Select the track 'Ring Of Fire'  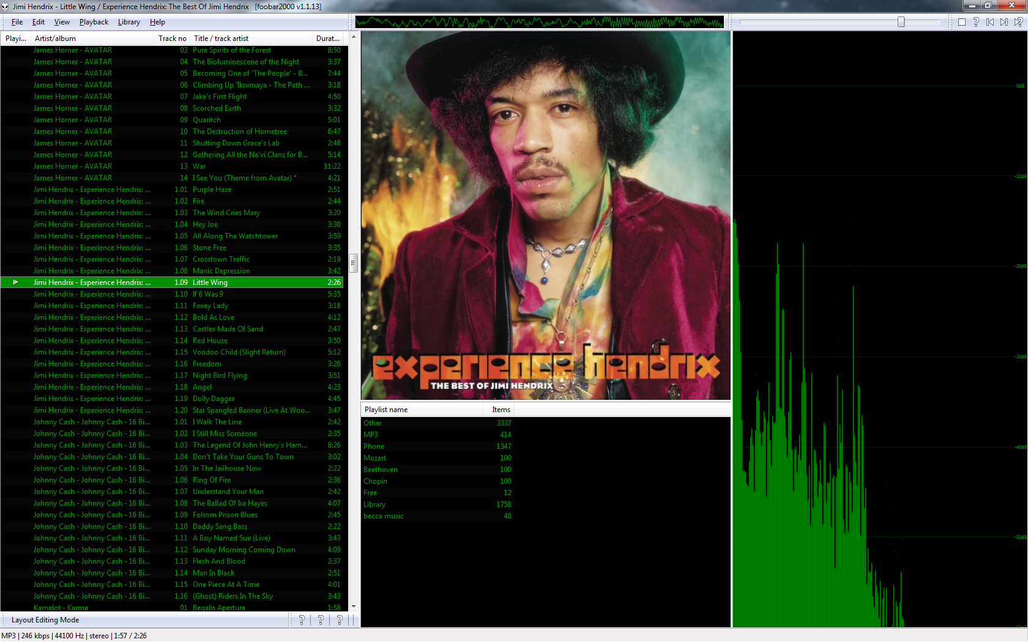point(172,480)
